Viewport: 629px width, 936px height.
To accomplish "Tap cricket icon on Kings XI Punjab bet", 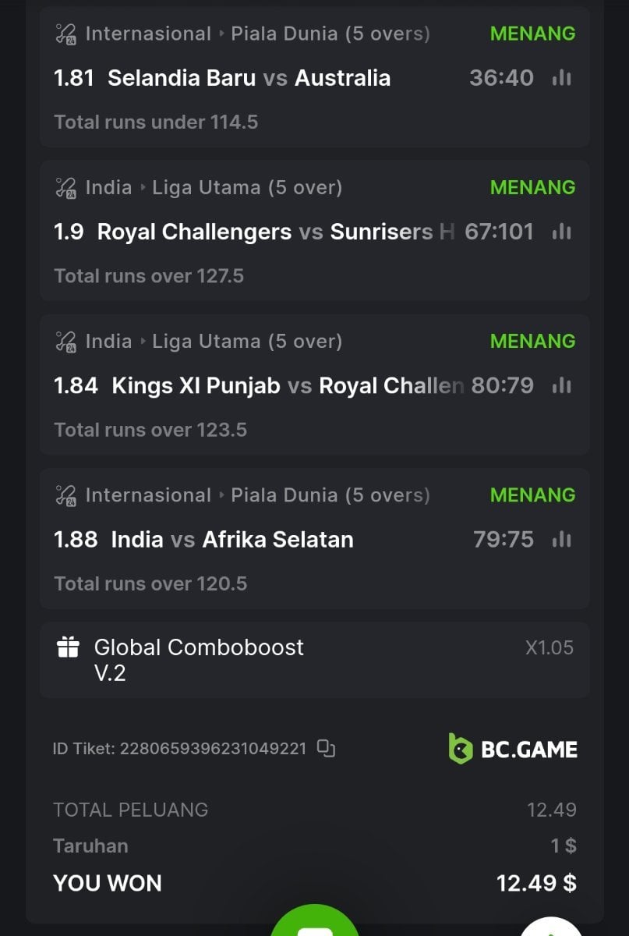I will click(65, 342).
